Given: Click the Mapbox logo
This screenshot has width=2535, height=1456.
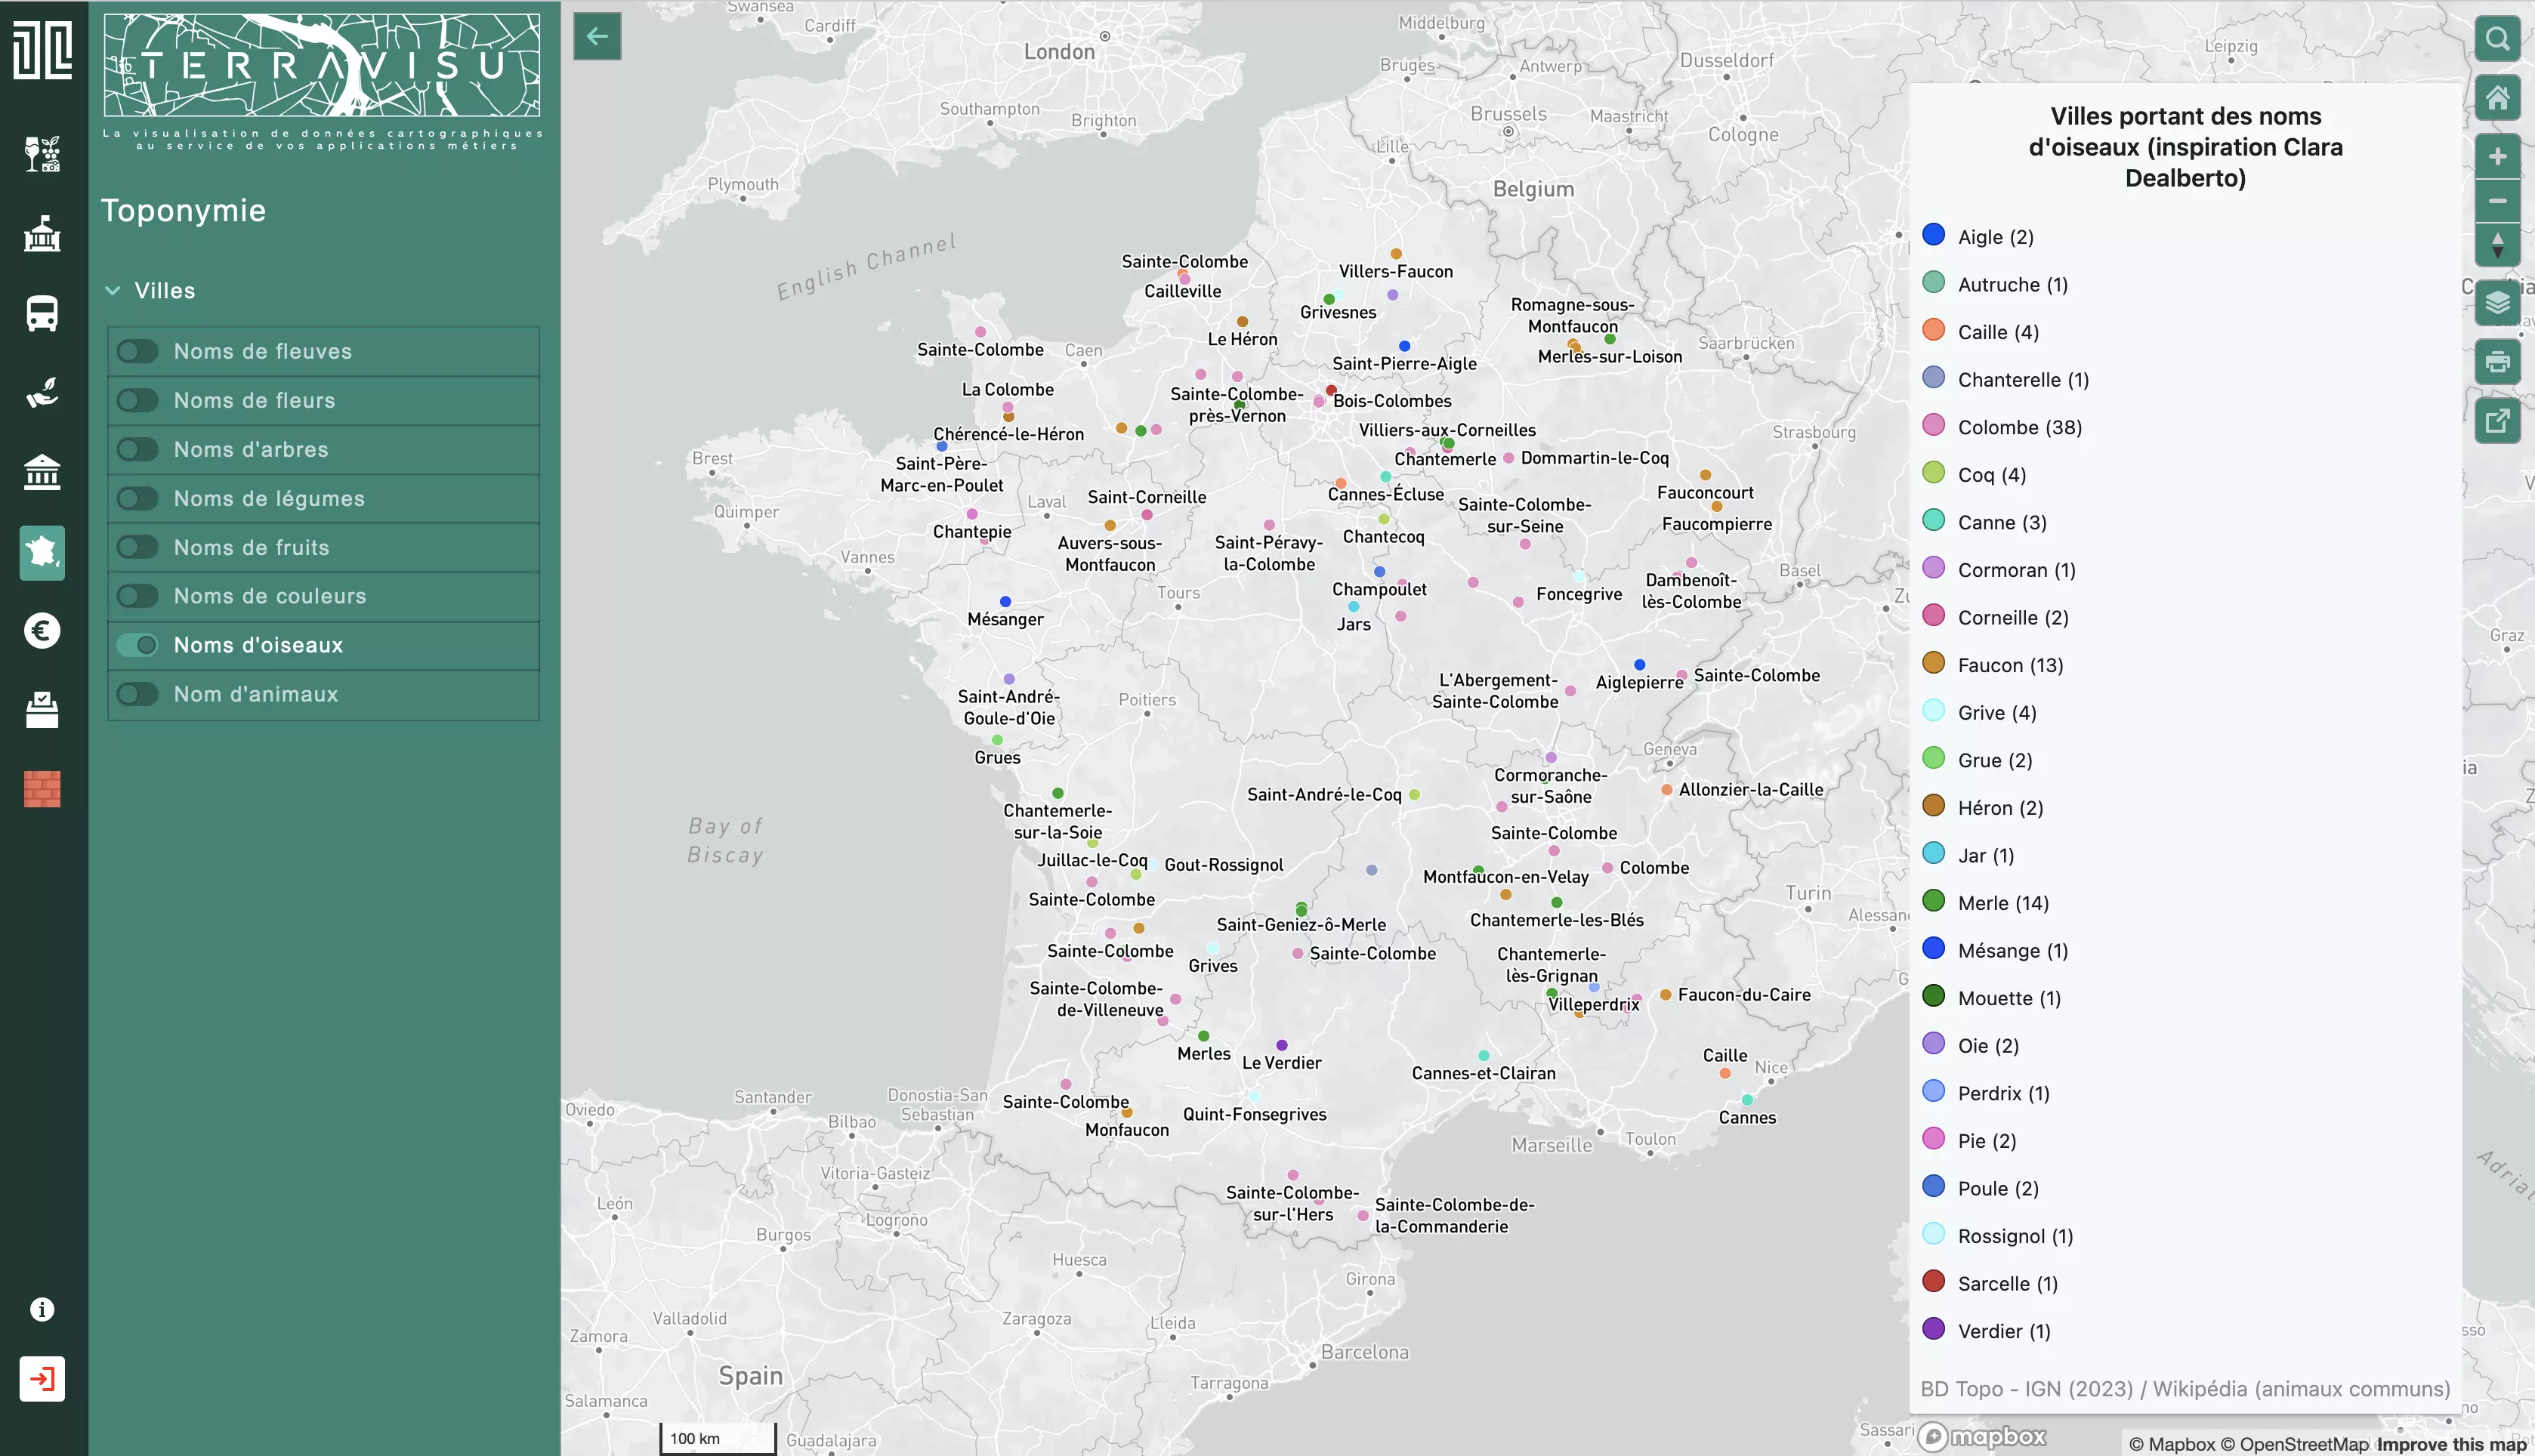Looking at the screenshot, I should [1982, 1437].
